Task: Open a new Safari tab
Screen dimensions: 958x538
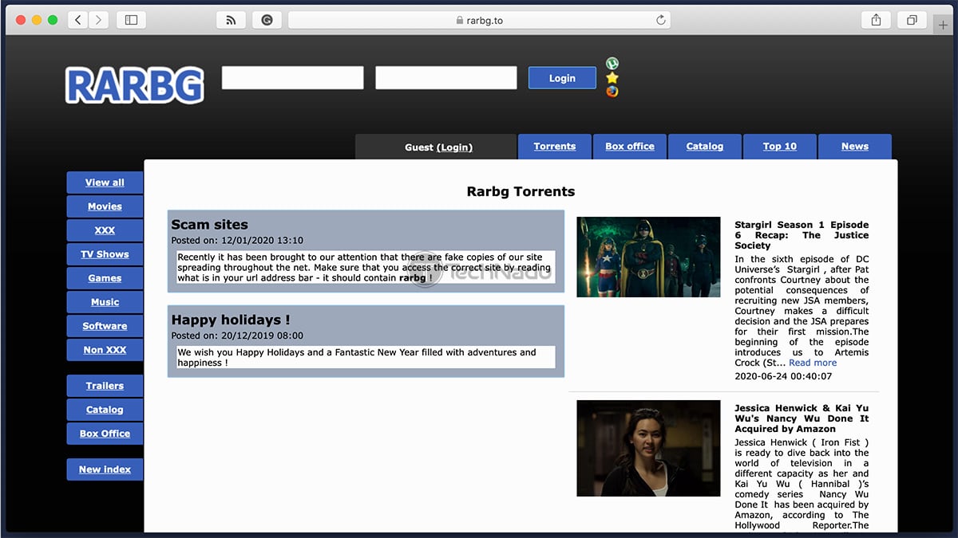Action: [x=944, y=25]
